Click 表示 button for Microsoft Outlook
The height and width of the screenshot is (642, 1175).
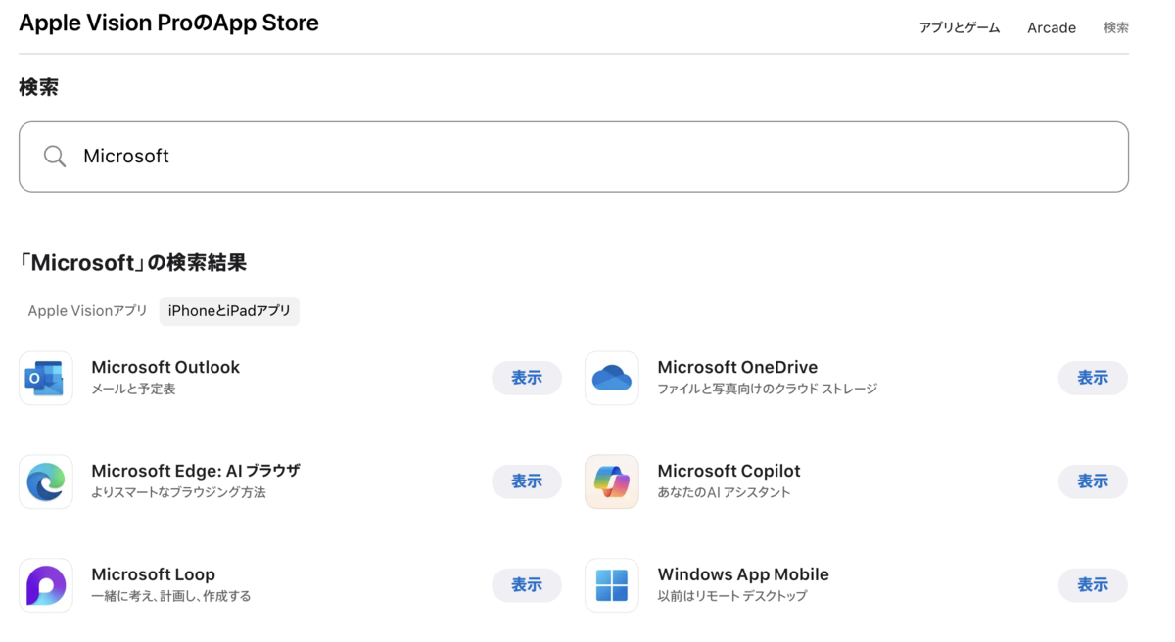(x=527, y=378)
